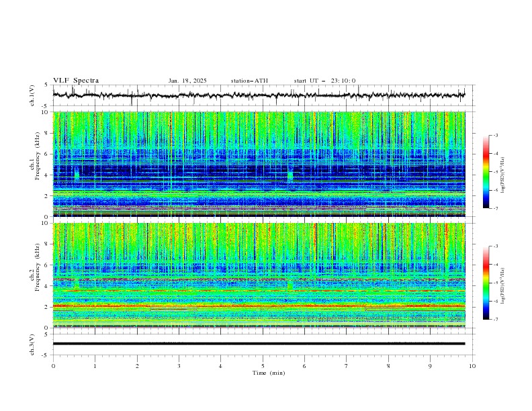Click time axis tick label '8'
This screenshot has width=532, height=411.
(388, 366)
